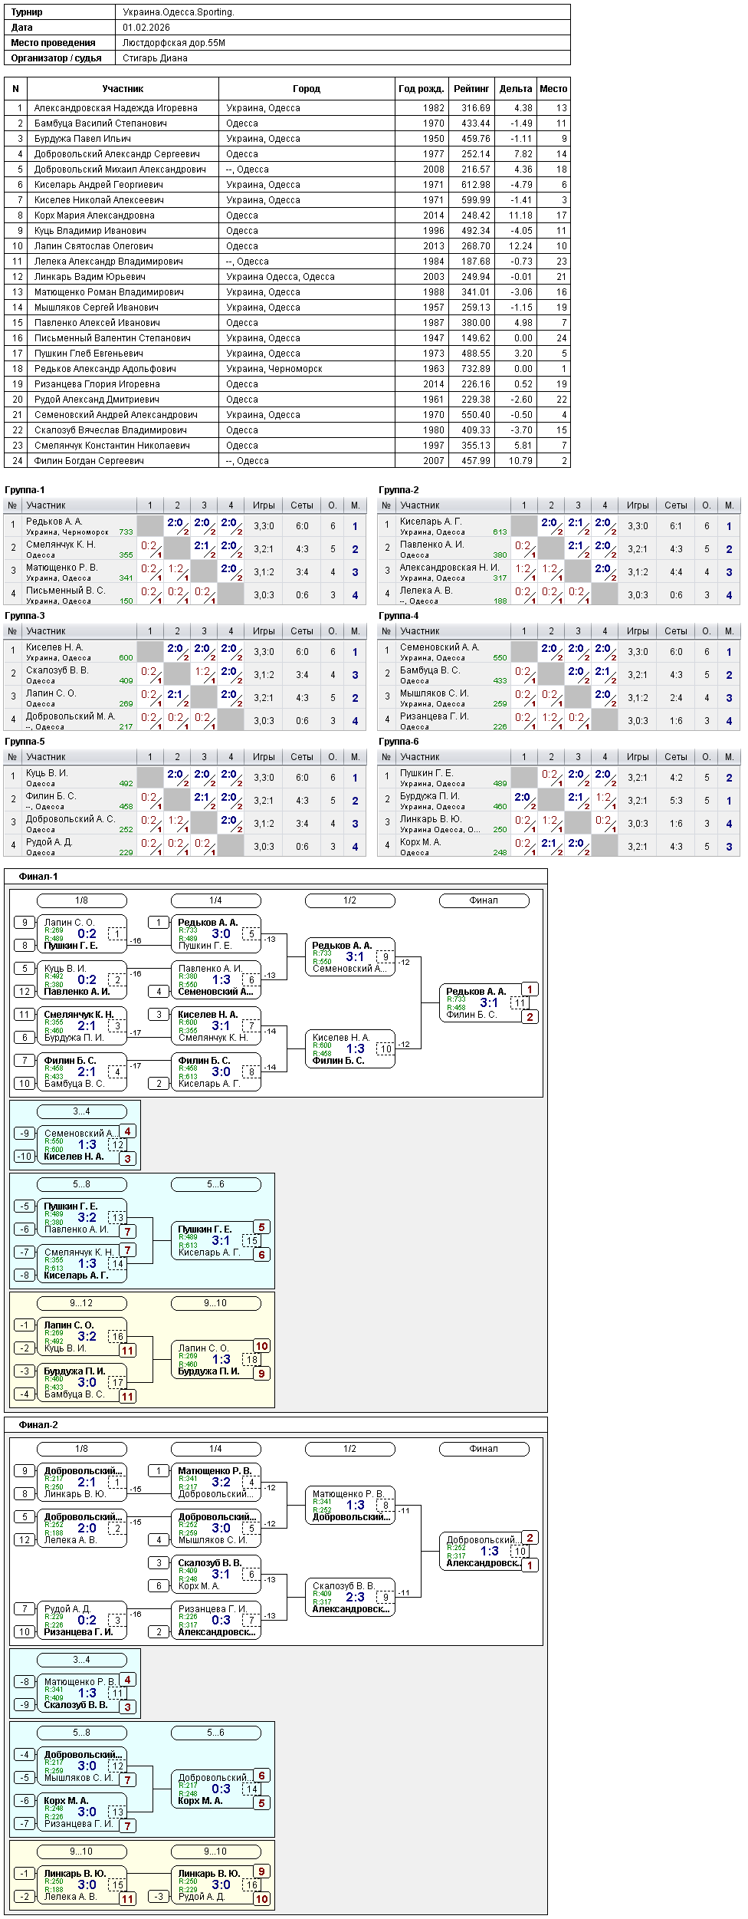Select "Линкарь В. Ю." in Финал-2 1/8 round

point(75,1494)
